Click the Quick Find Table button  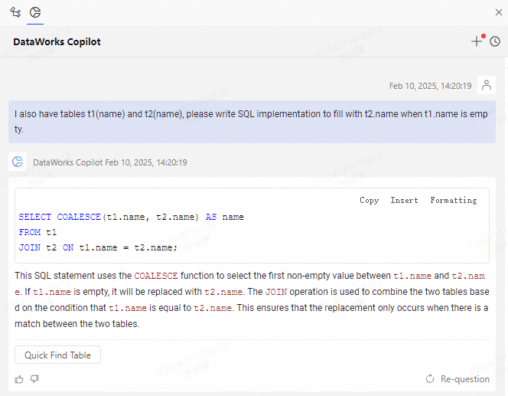[x=57, y=355]
